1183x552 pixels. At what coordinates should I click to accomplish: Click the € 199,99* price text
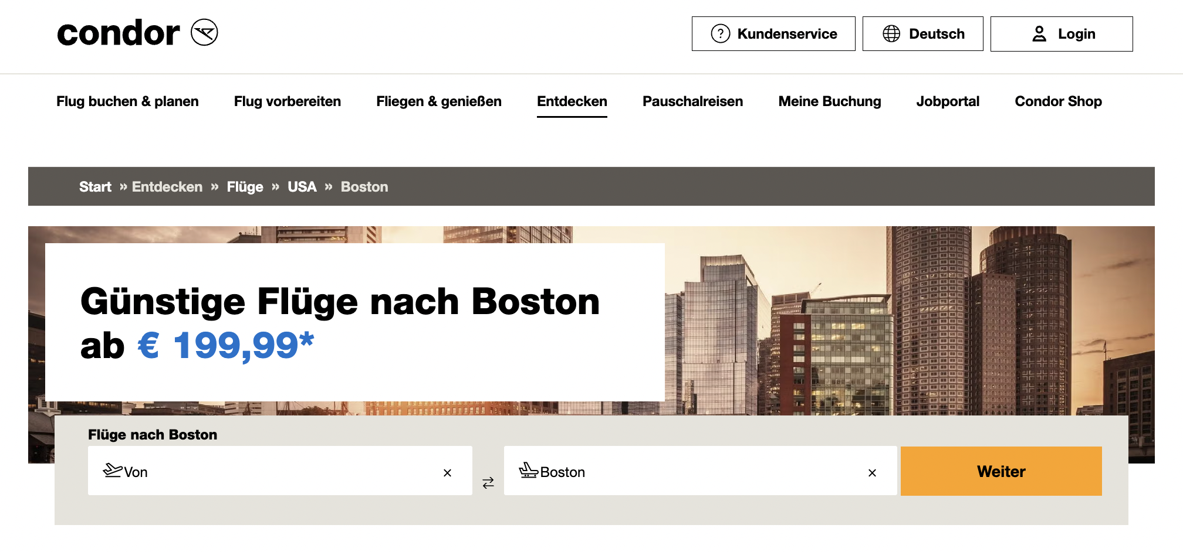point(226,346)
